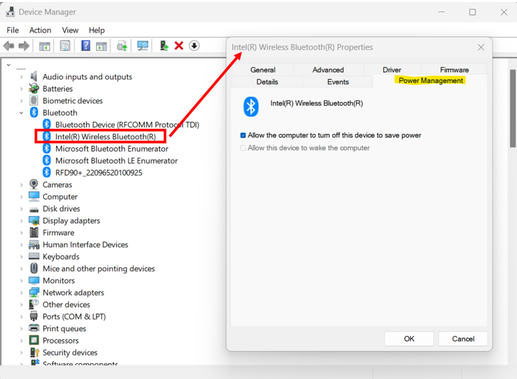Open the Action menu
The image size is (517, 379).
click(x=40, y=30)
